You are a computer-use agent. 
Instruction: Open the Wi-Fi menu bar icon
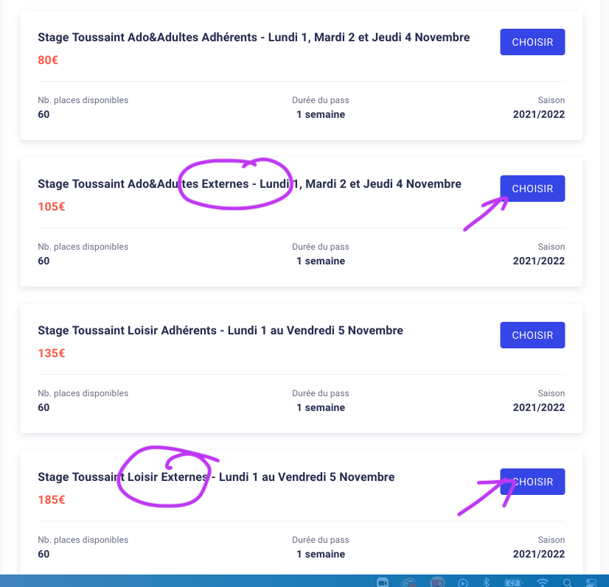point(542,583)
